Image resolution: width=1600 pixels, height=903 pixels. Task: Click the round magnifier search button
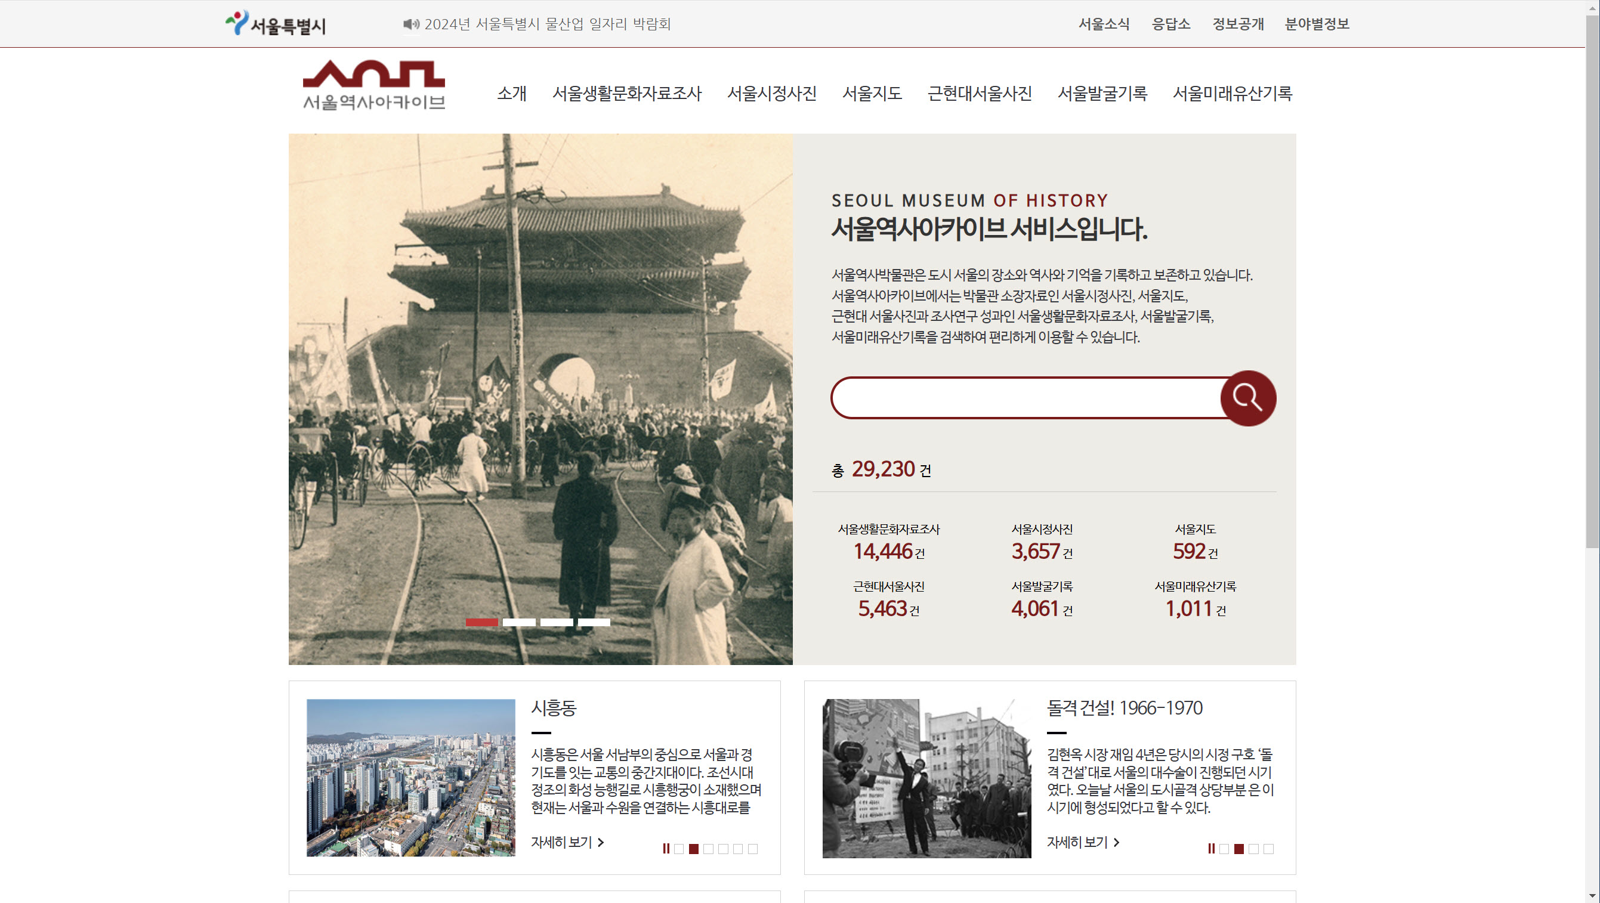[1248, 398]
